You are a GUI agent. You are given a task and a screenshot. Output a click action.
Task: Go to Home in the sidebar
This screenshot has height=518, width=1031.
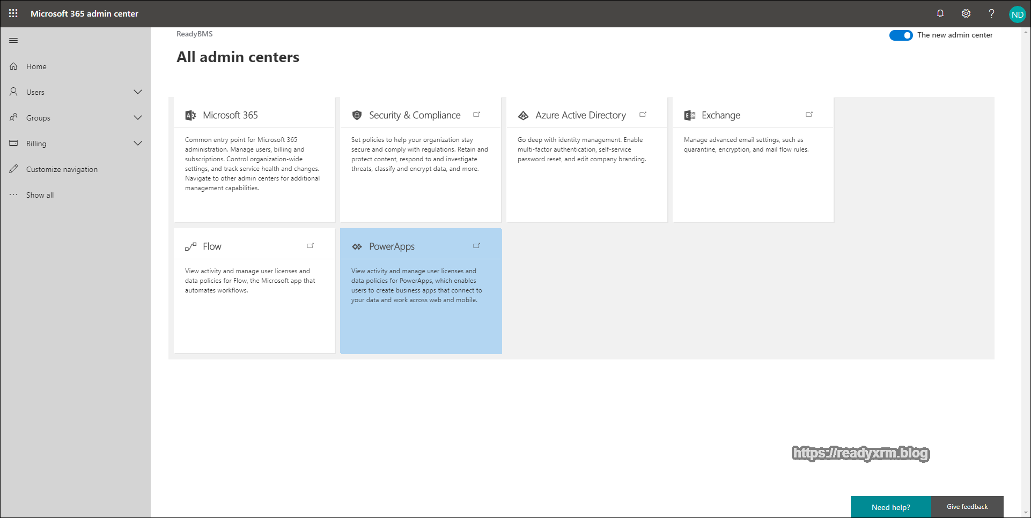coord(36,66)
